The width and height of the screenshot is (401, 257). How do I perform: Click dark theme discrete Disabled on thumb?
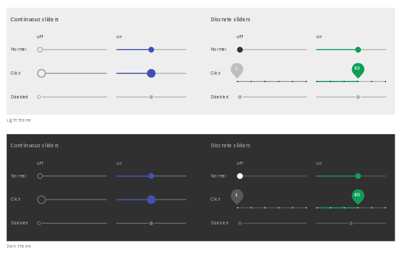pos(351,223)
